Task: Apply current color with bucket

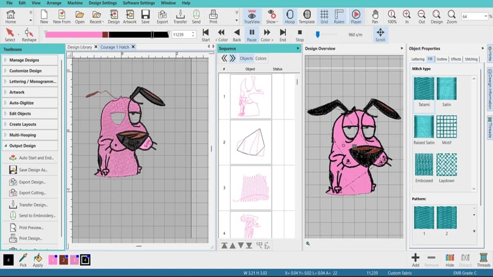Action: [38, 260]
